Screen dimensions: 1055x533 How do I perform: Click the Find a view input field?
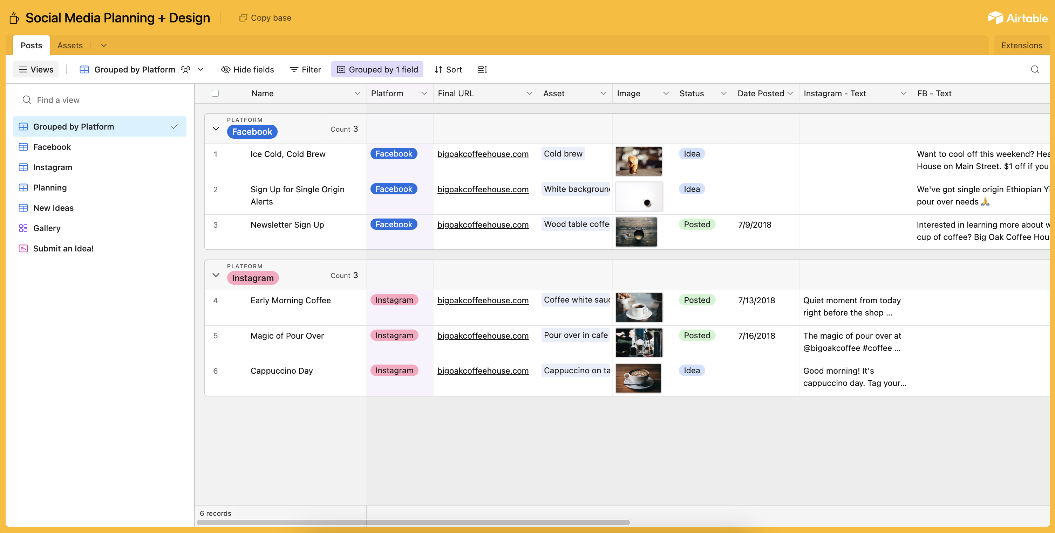click(x=100, y=100)
